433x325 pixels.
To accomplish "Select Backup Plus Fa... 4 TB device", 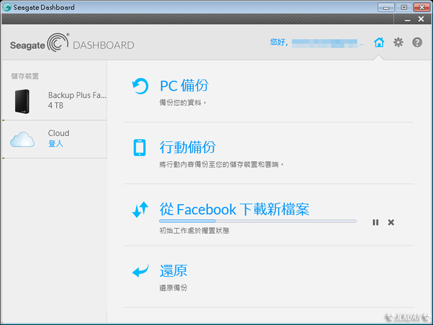I will coord(54,101).
